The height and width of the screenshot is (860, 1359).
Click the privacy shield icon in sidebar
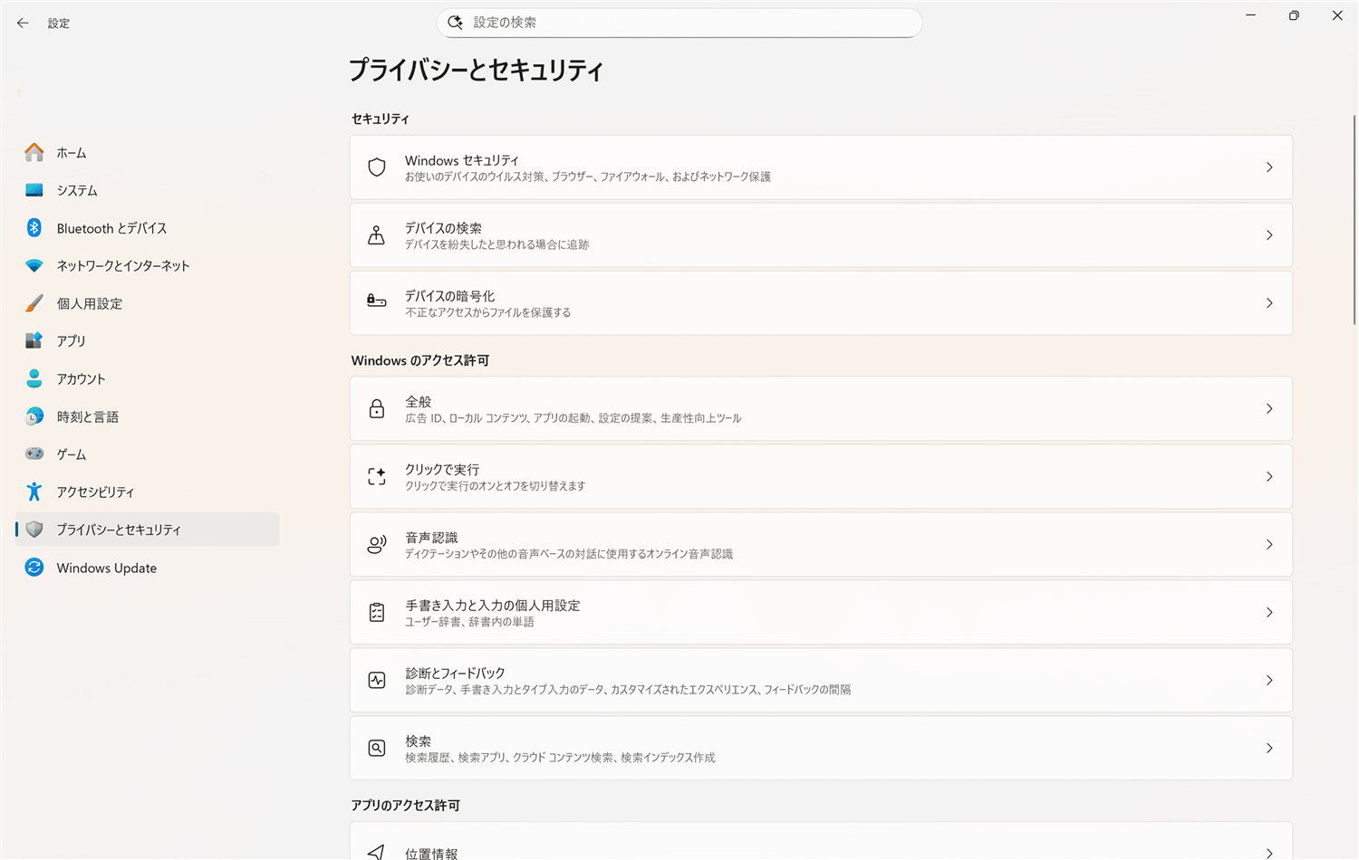(x=34, y=530)
